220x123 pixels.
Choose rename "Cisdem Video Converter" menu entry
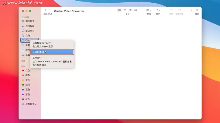(x=52, y=61)
